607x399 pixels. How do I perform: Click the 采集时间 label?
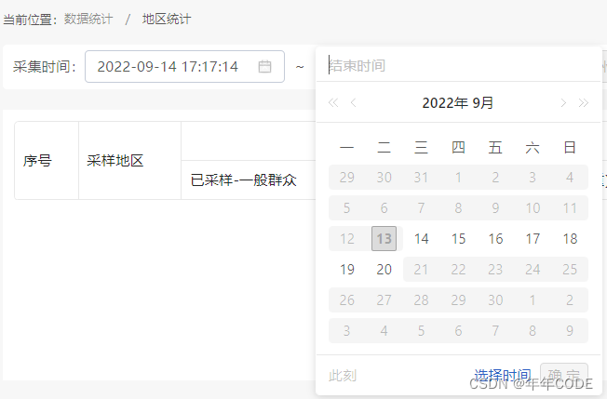(x=44, y=67)
